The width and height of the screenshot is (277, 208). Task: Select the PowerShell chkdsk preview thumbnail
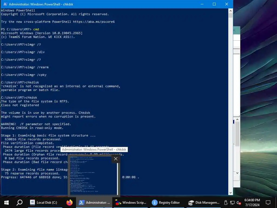pyautogui.click(x=94, y=175)
